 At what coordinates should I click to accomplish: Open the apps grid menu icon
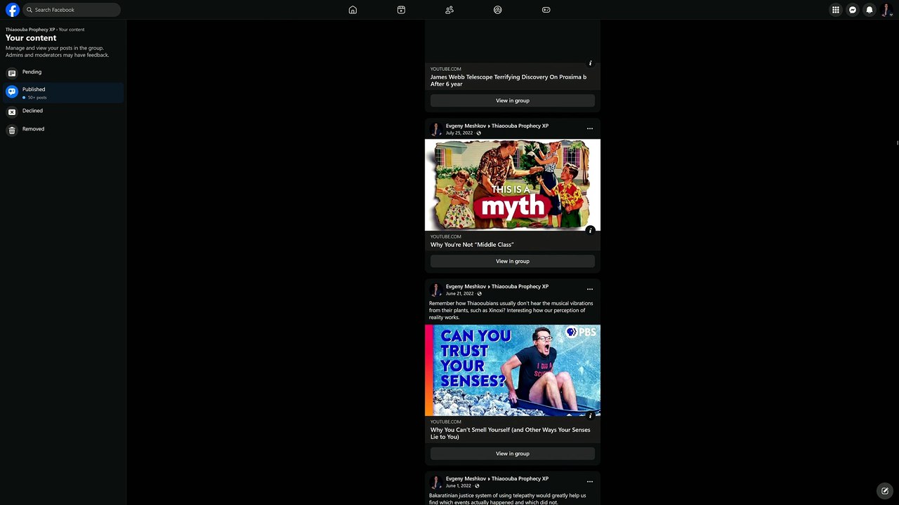pyautogui.click(x=836, y=10)
